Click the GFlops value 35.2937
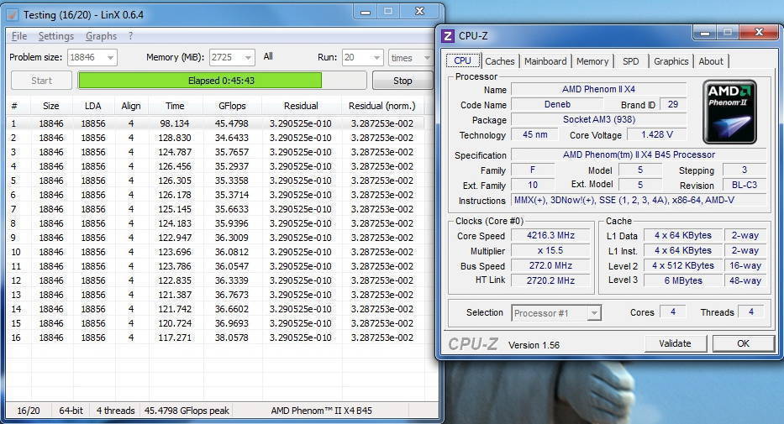 click(x=232, y=166)
